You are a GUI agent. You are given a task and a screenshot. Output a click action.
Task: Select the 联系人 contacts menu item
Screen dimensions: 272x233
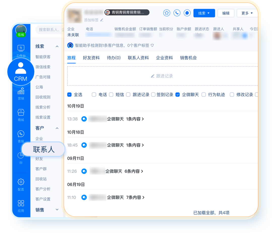(x=43, y=149)
